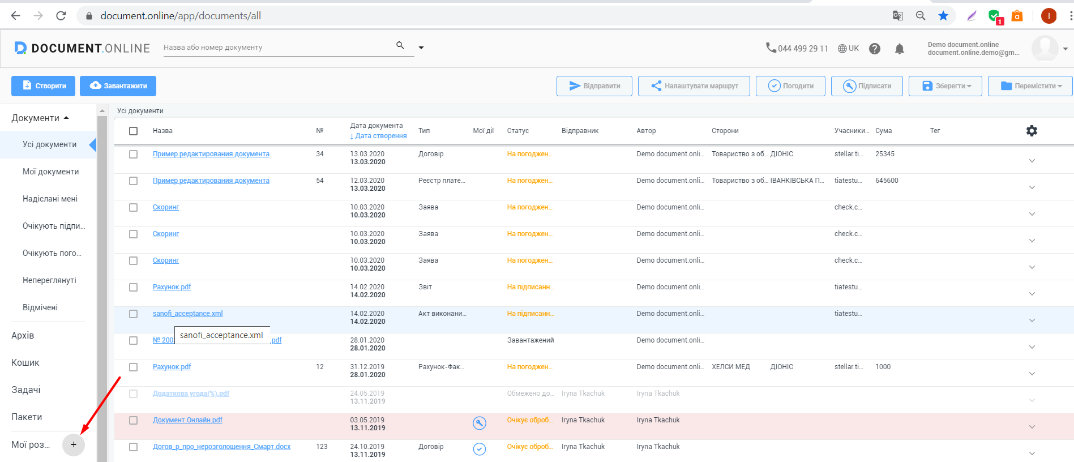
Task: Open the Перемістити dropdown
Action: (x=1030, y=86)
